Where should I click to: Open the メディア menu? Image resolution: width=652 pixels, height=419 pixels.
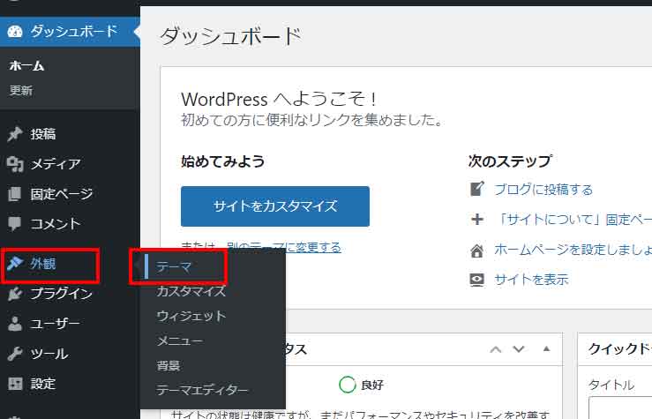pos(70,164)
